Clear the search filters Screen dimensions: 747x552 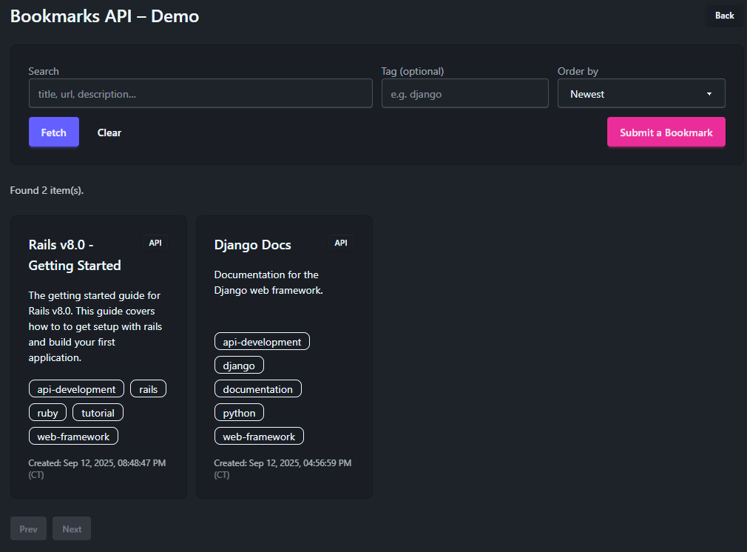(109, 132)
